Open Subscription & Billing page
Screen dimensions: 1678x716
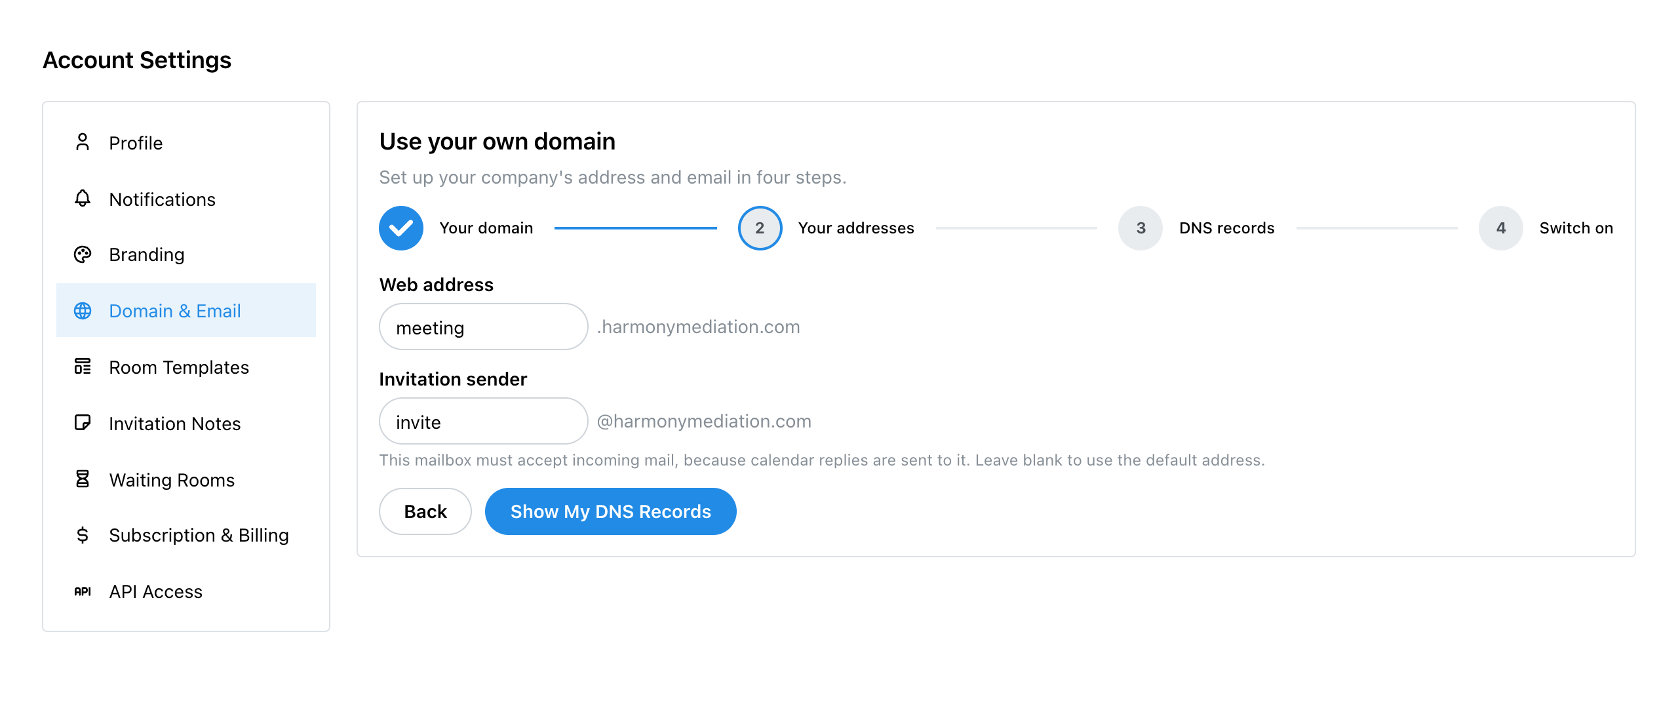pos(186,535)
